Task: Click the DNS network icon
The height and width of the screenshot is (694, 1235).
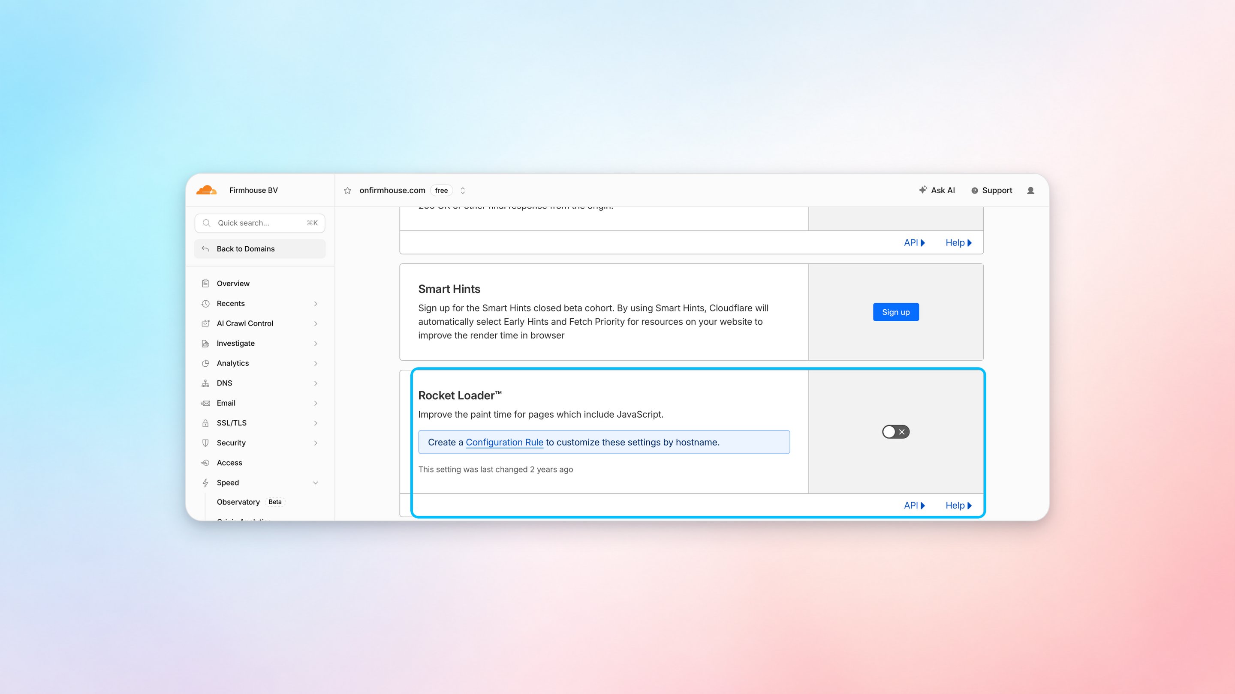Action: tap(206, 383)
